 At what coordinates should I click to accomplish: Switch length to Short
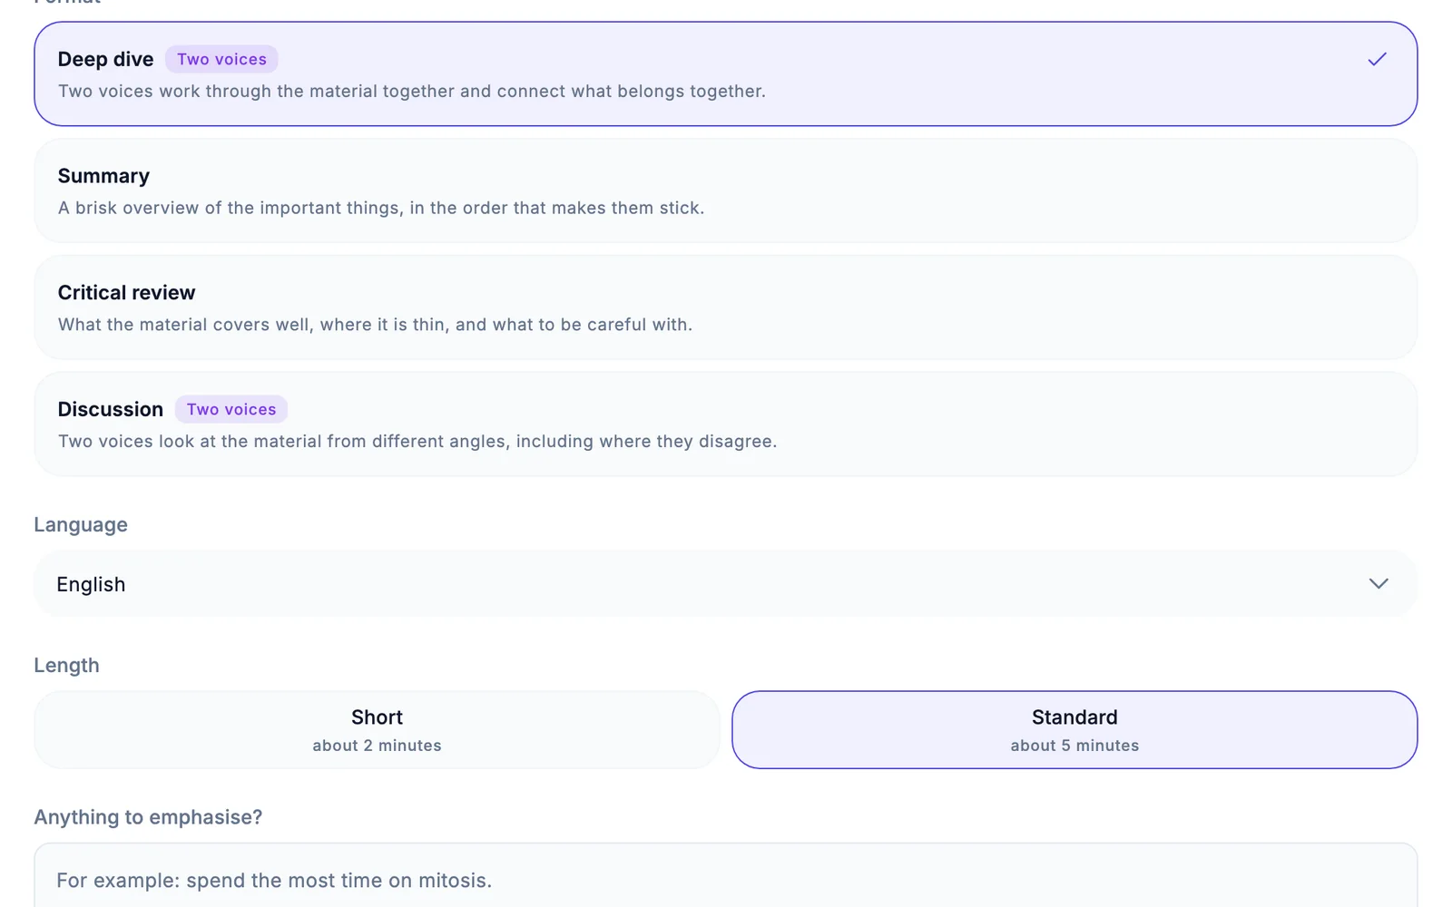[x=377, y=730]
